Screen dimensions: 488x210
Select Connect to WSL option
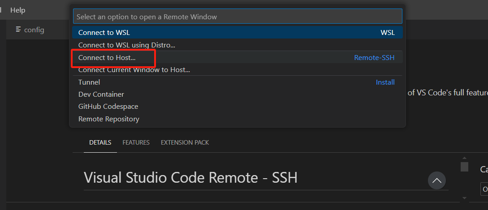238,33
